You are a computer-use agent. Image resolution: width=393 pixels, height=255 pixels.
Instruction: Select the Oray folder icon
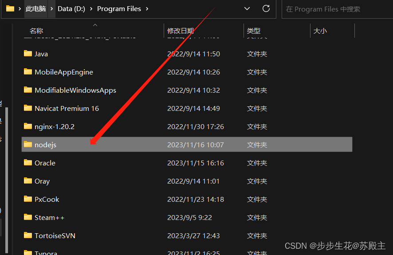(x=28, y=181)
